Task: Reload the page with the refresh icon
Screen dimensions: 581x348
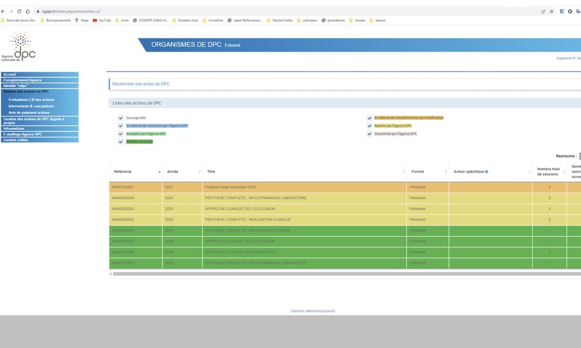Action: click(x=19, y=11)
